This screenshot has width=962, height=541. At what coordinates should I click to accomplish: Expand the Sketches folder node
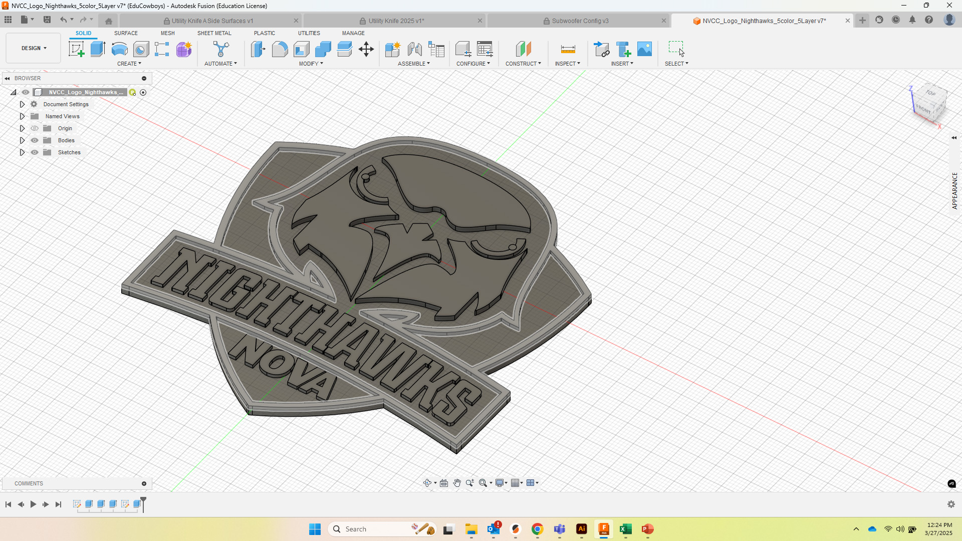pos(22,152)
